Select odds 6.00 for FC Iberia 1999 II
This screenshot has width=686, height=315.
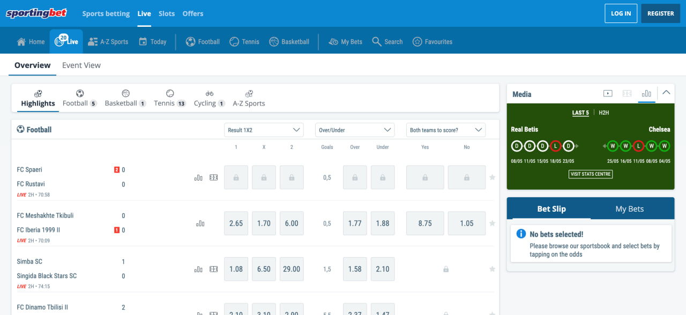pyautogui.click(x=292, y=223)
